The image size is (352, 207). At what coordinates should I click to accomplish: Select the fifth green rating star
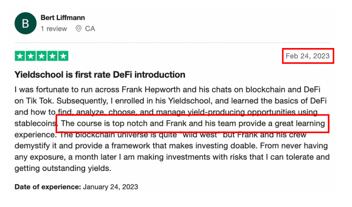tap(63, 56)
